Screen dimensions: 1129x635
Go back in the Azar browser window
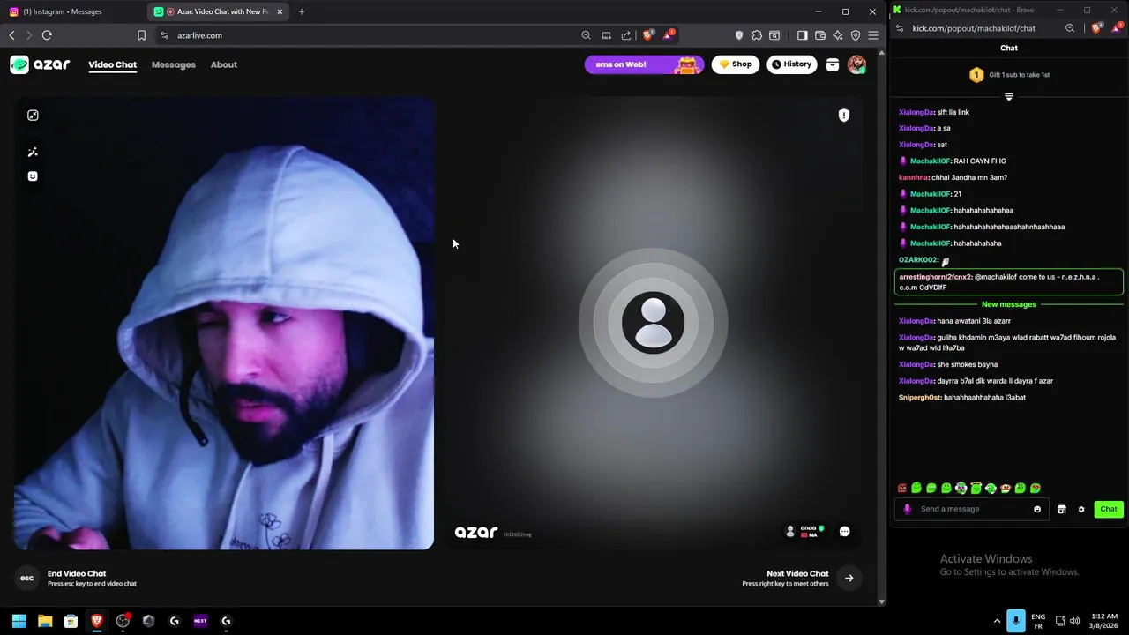[11, 35]
